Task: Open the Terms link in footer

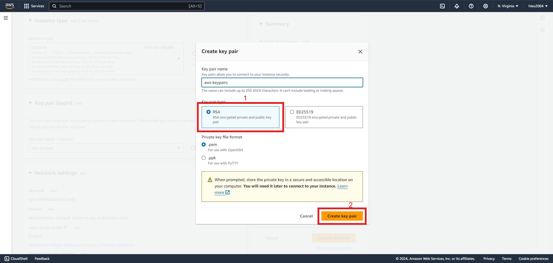Action: click(x=507, y=259)
